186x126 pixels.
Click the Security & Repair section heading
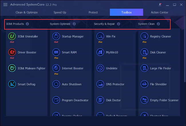(104, 24)
